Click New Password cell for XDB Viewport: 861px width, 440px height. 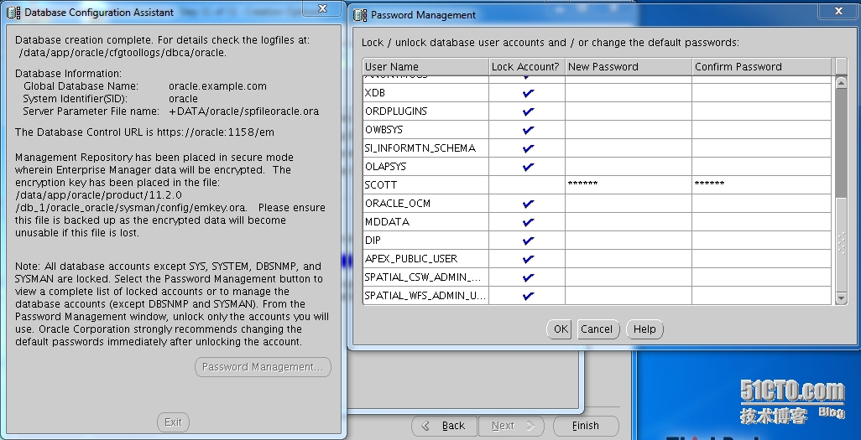pos(629,93)
